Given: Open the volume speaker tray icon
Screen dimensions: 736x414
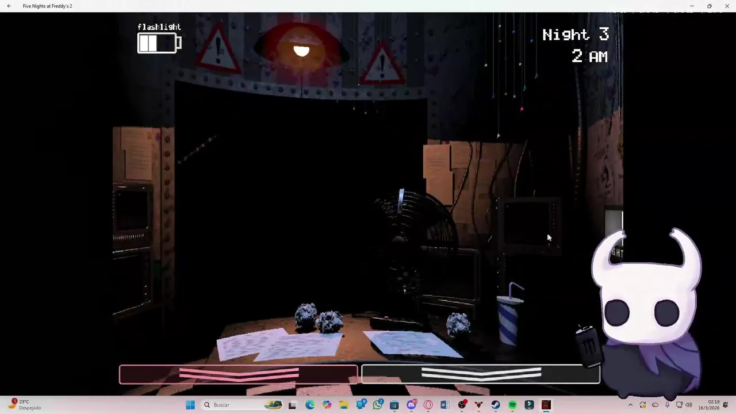Looking at the screenshot, I should (689, 405).
